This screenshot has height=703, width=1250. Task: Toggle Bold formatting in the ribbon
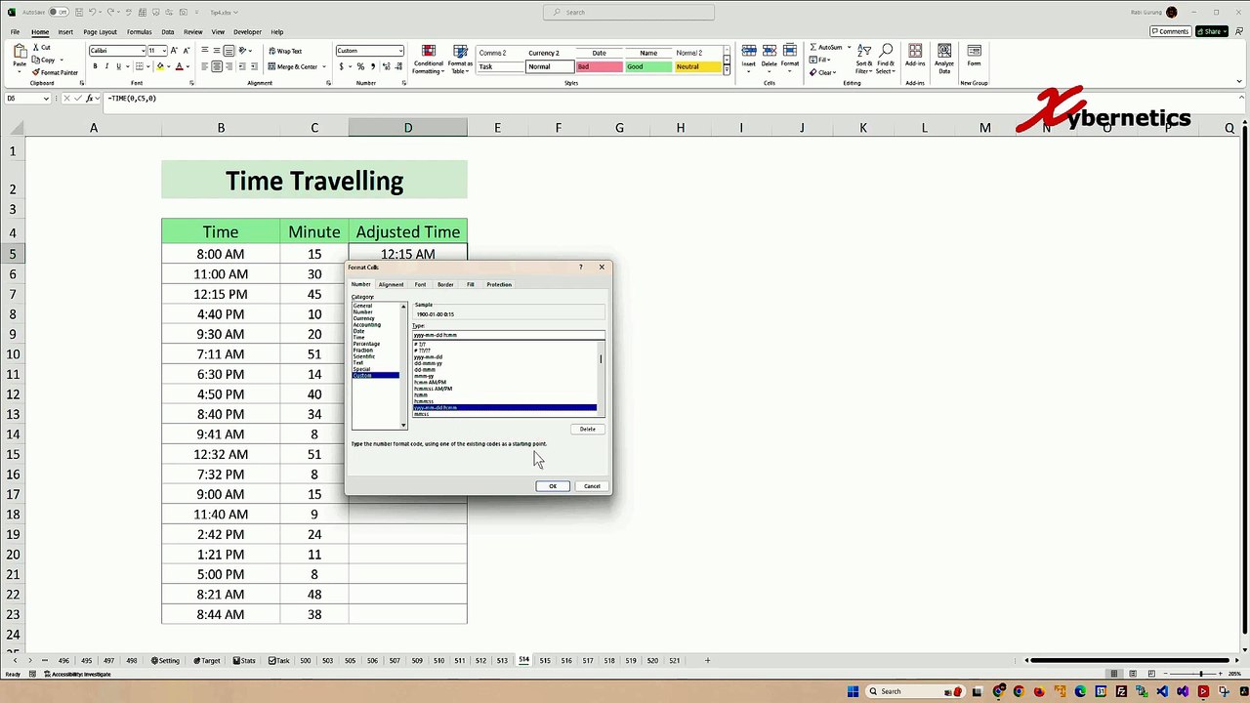(x=95, y=66)
